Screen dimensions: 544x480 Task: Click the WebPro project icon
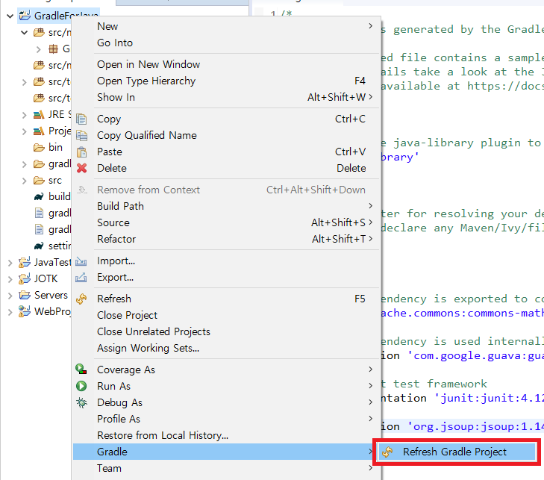click(x=25, y=311)
